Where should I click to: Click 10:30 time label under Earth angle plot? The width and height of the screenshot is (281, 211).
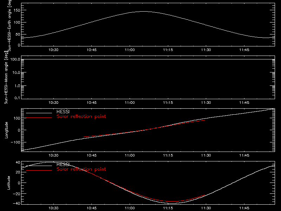pyautogui.click(x=53, y=50)
